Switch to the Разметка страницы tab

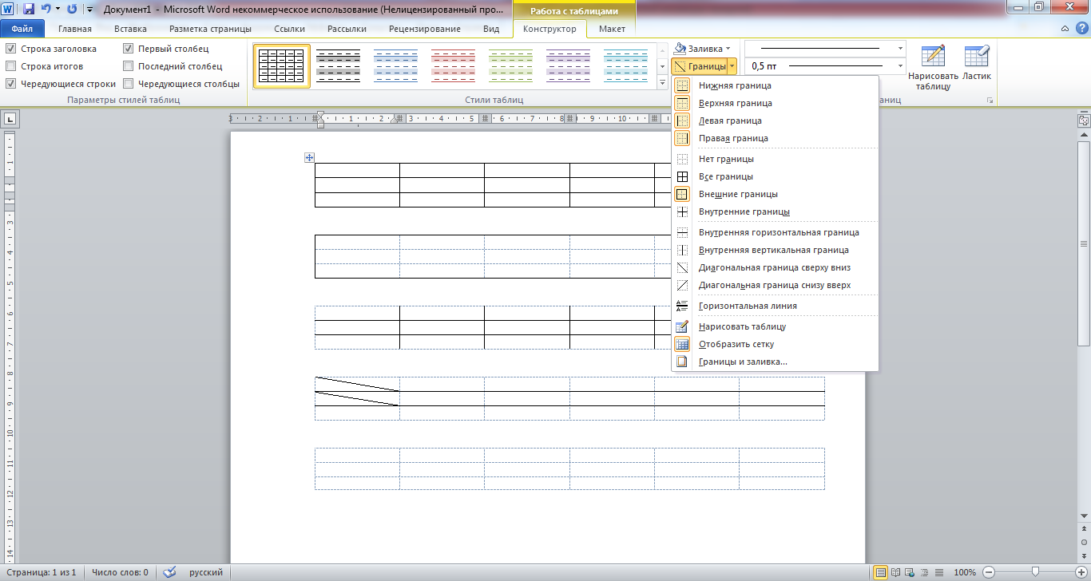[x=210, y=29]
